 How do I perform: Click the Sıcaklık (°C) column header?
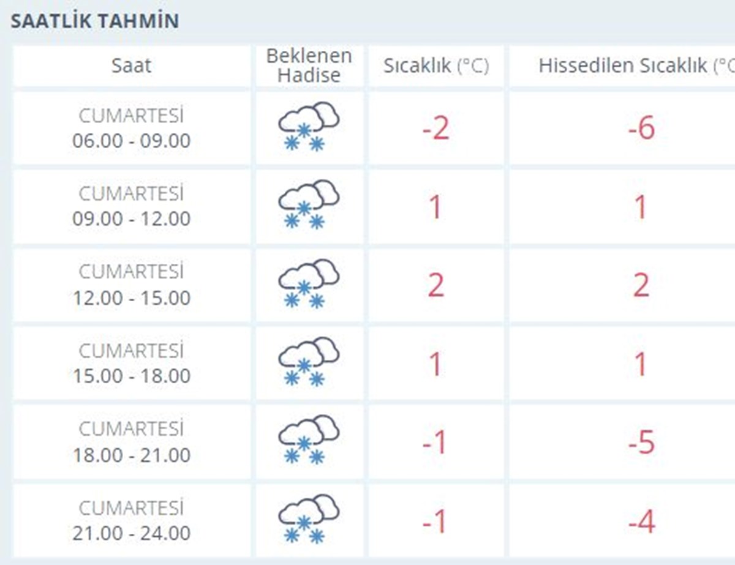pos(436,65)
